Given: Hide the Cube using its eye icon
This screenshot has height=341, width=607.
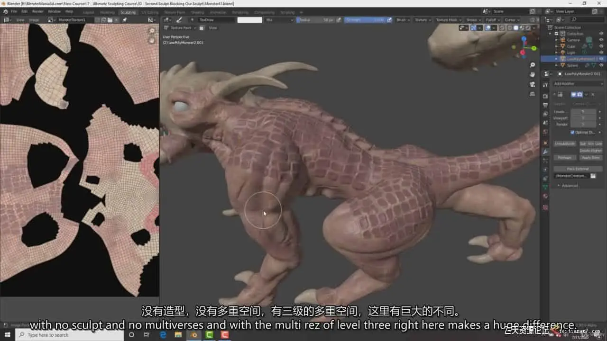Looking at the screenshot, I should pyautogui.click(x=601, y=46).
